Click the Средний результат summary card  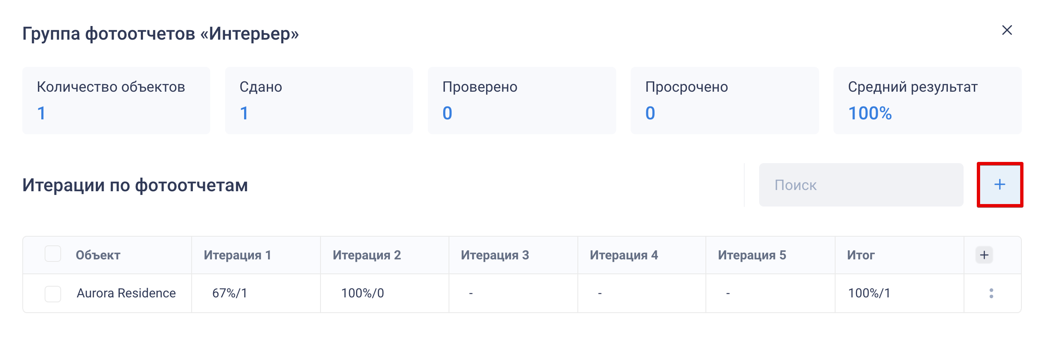(x=927, y=100)
